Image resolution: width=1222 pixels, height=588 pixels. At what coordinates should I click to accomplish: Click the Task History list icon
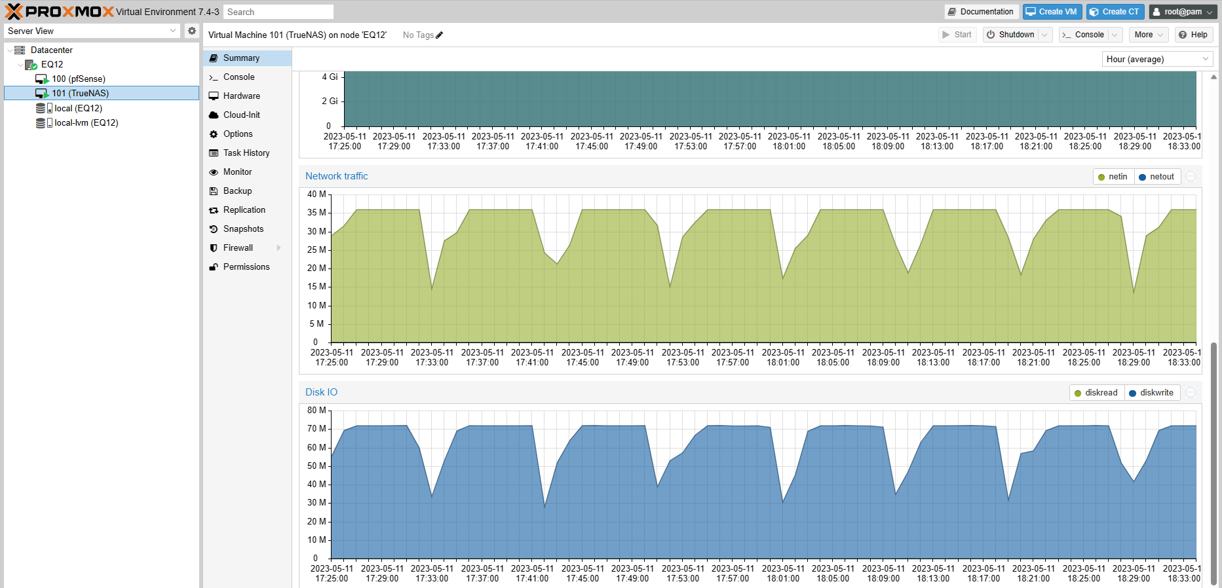click(x=214, y=153)
